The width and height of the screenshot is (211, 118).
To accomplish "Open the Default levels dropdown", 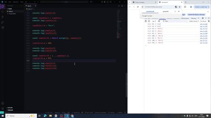I will click(194, 21).
